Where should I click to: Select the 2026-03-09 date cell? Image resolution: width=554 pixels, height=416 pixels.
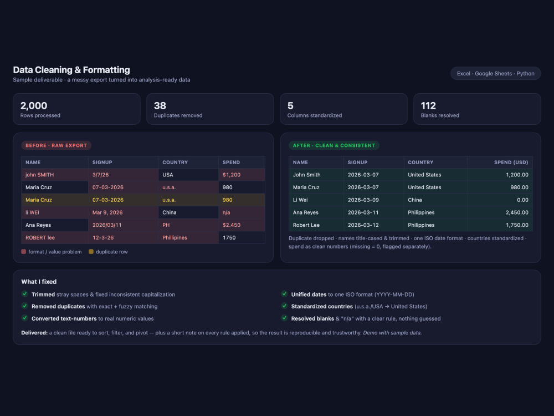click(x=374, y=200)
